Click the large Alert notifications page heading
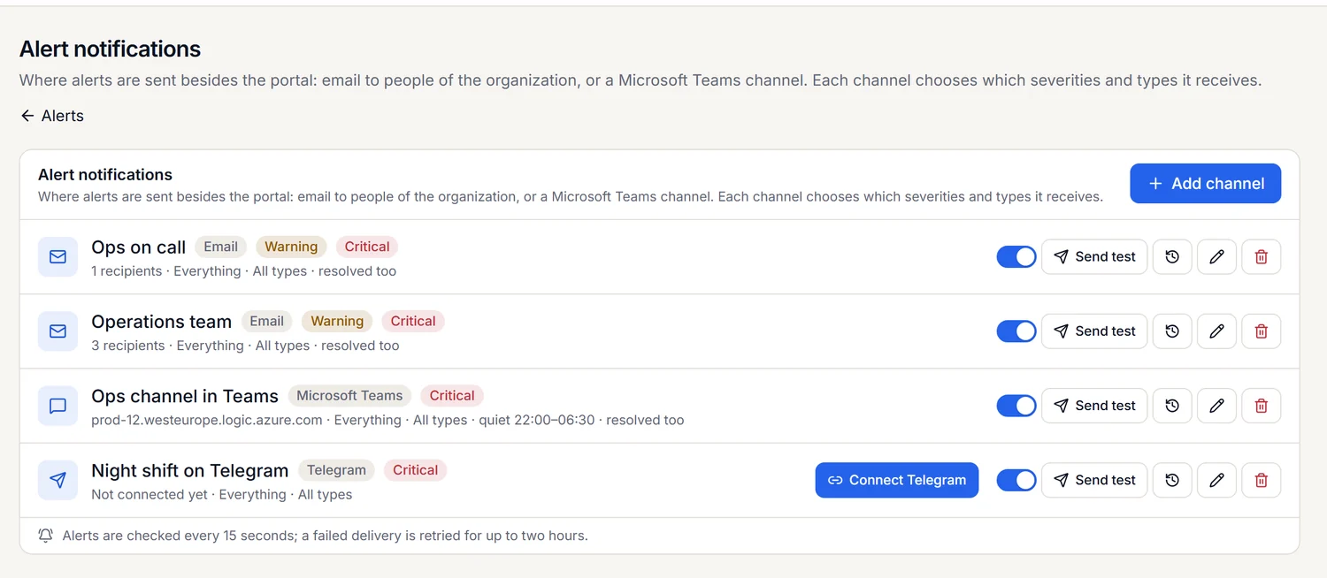Viewport: 1327px width, 578px height. (x=111, y=49)
